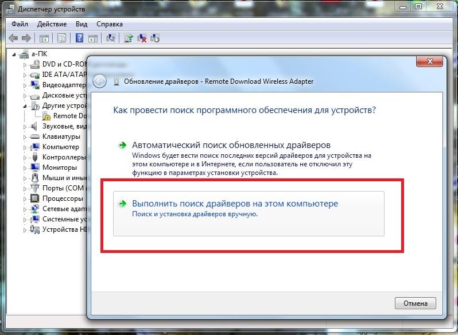Image resolution: width=458 pixels, height=335 pixels.
Task: Click the Scan for hardware changes toolbar icon
Action: (x=111, y=38)
